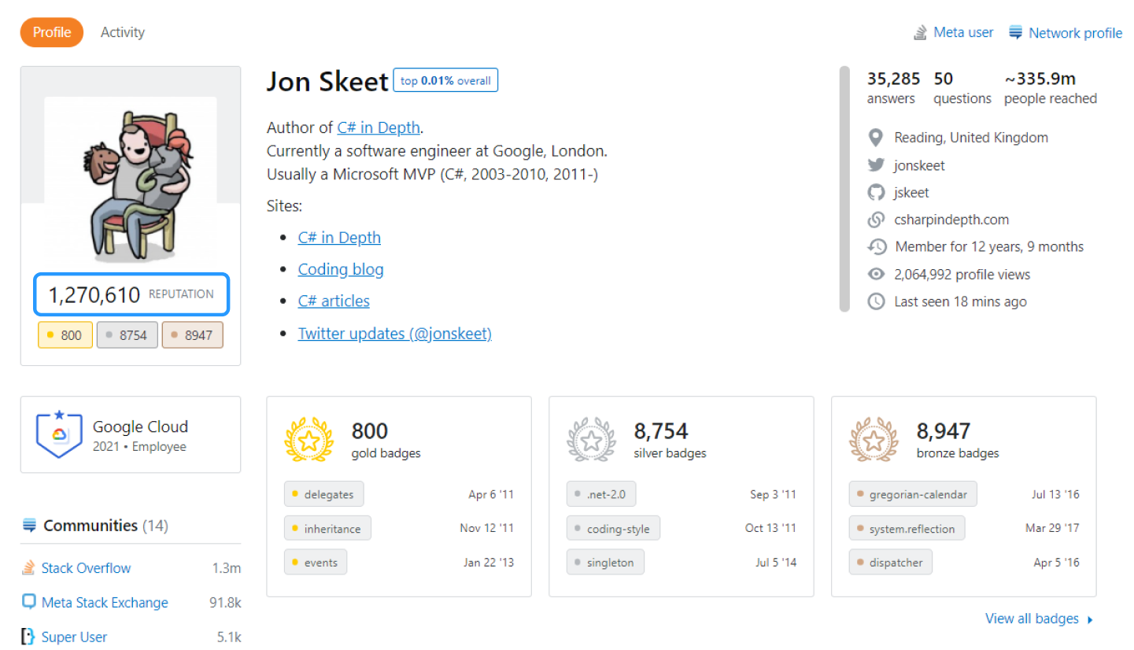1134x650 pixels.
Task: Click the Google Cloud shield badge icon
Action: 59,434
